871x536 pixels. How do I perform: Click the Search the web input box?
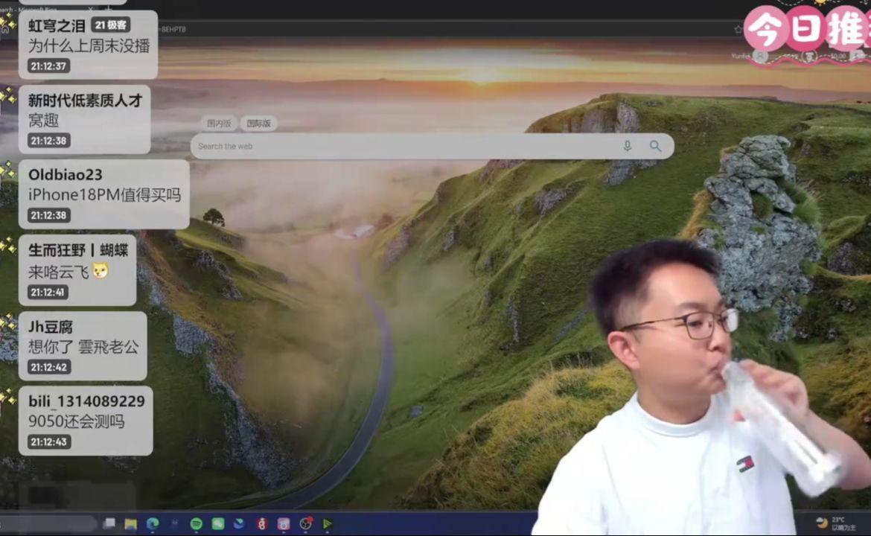click(x=433, y=146)
